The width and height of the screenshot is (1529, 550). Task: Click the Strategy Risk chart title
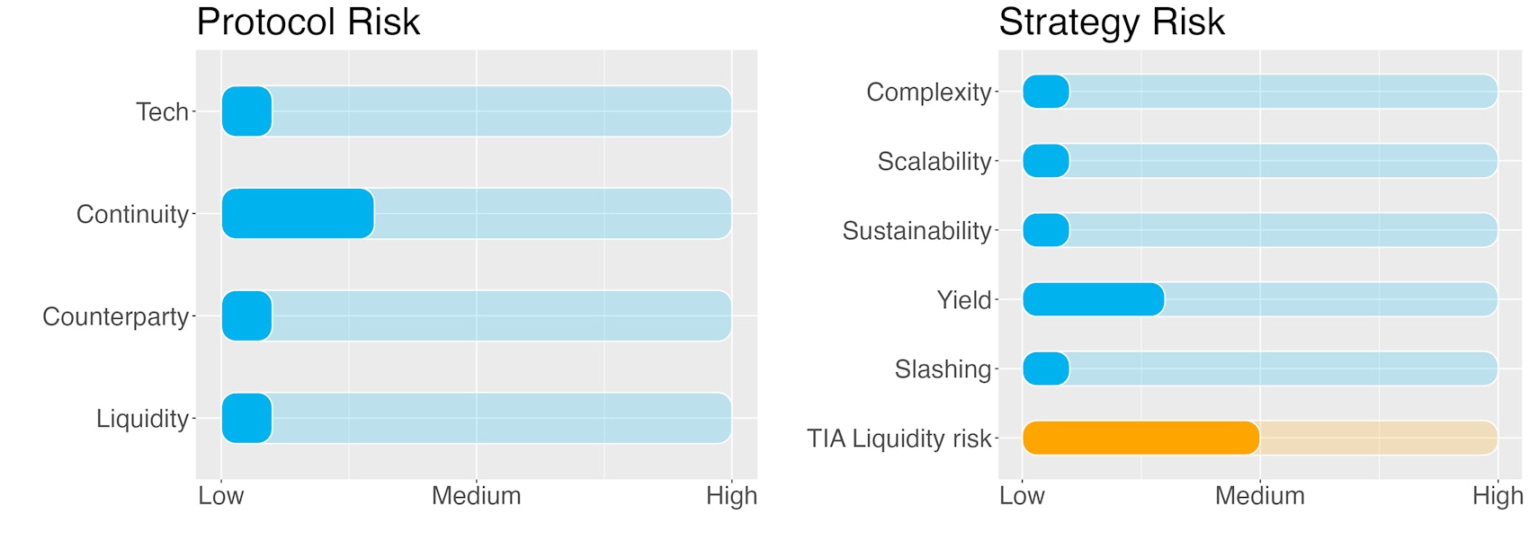pos(1111,22)
